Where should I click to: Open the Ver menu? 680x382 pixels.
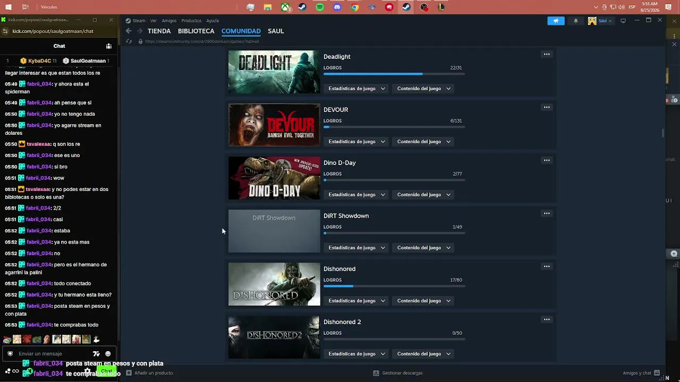[153, 21]
